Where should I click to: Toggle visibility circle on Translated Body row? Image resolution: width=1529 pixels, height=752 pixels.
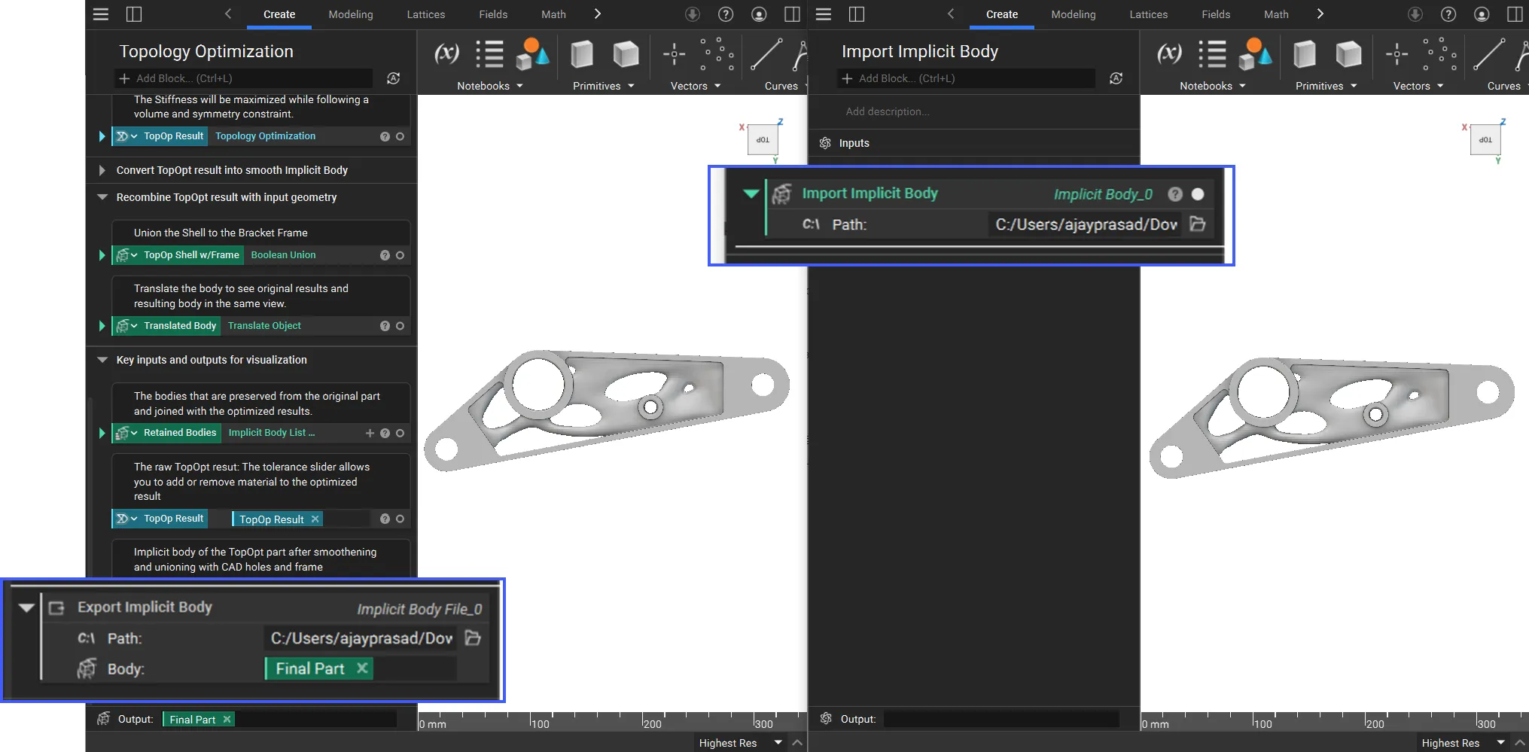(400, 326)
